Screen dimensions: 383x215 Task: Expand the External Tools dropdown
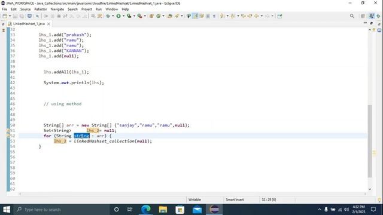click(x=145, y=16)
